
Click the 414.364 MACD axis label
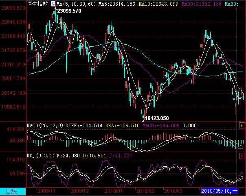point(16,129)
